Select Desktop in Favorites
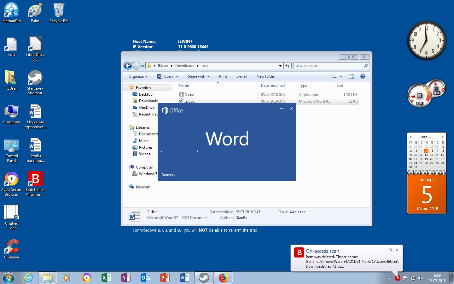The image size is (454, 284). pos(145,94)
